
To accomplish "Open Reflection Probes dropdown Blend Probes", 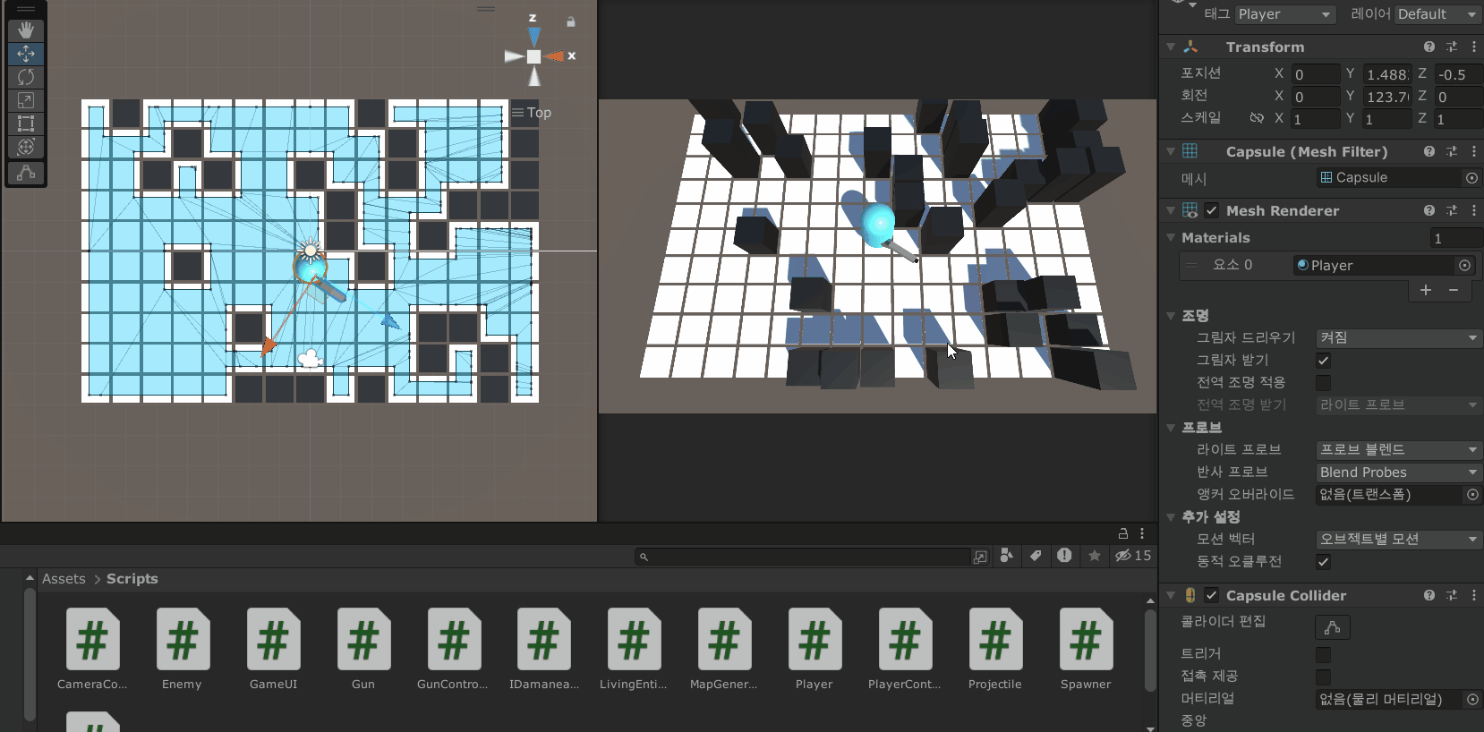I will coord(1399,472).
